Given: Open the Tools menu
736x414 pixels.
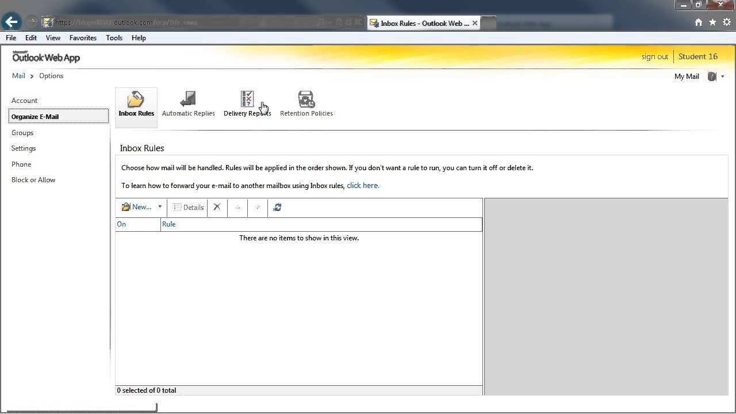Looking at the screenshot, I should 114,38.
